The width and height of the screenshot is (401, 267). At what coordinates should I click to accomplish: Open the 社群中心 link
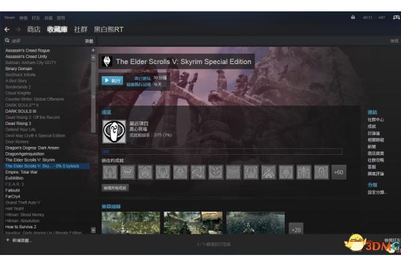pos(376,119)
